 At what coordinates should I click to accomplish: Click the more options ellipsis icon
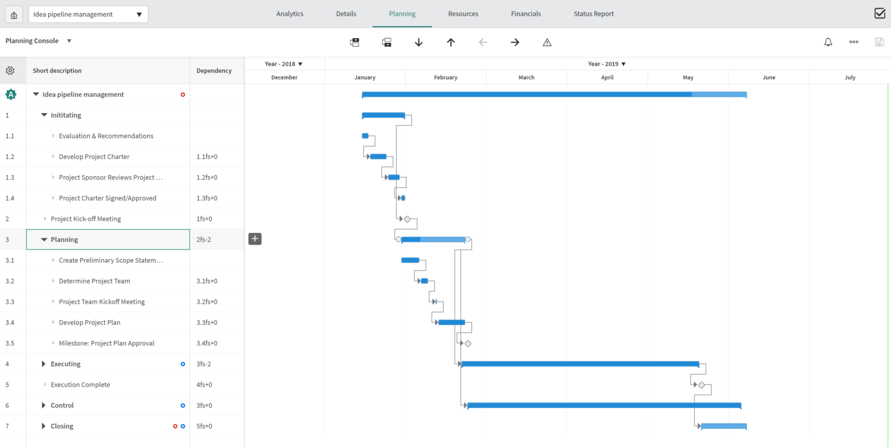pyautogui.click(x=853, y=41)
